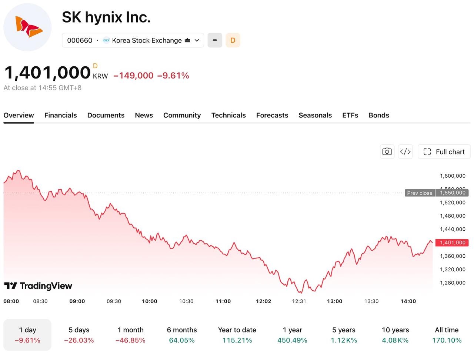Click the SK hynix logo
Screen dimensions: 474x354
[x=27, y=27]
